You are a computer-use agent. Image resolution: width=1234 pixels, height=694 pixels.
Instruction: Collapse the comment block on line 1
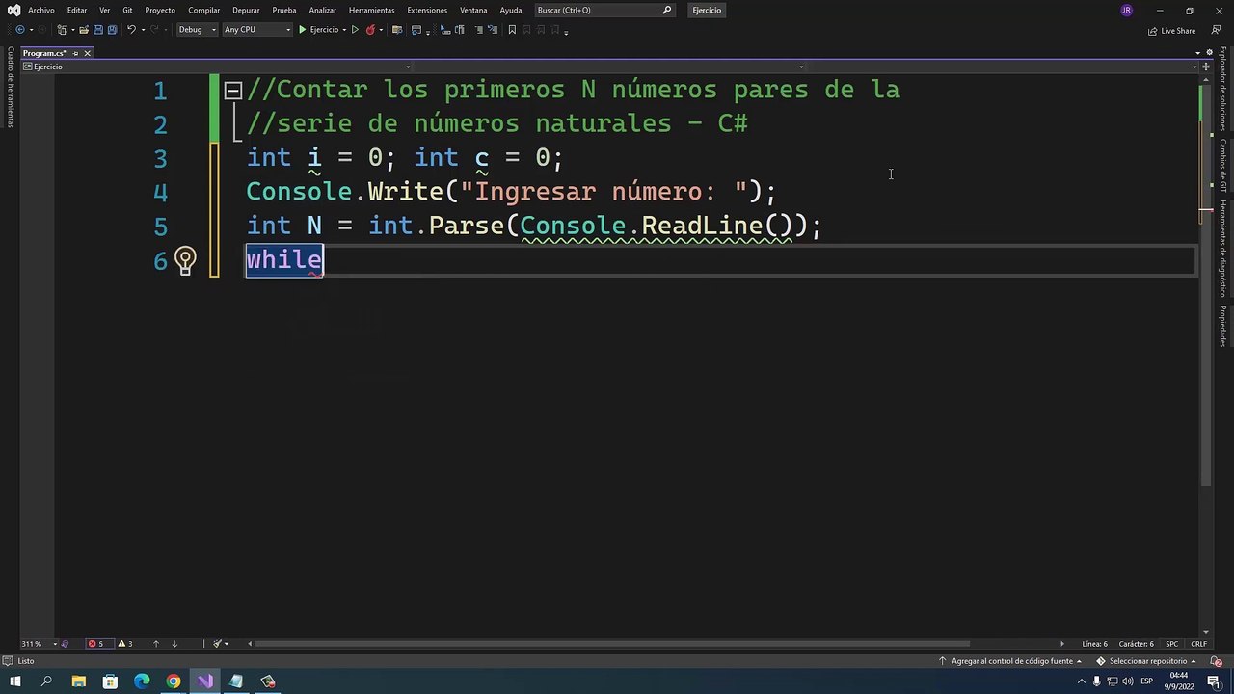(232, 91)
